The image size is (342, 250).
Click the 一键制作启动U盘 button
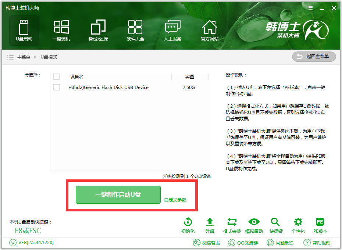tap(118, 194)
